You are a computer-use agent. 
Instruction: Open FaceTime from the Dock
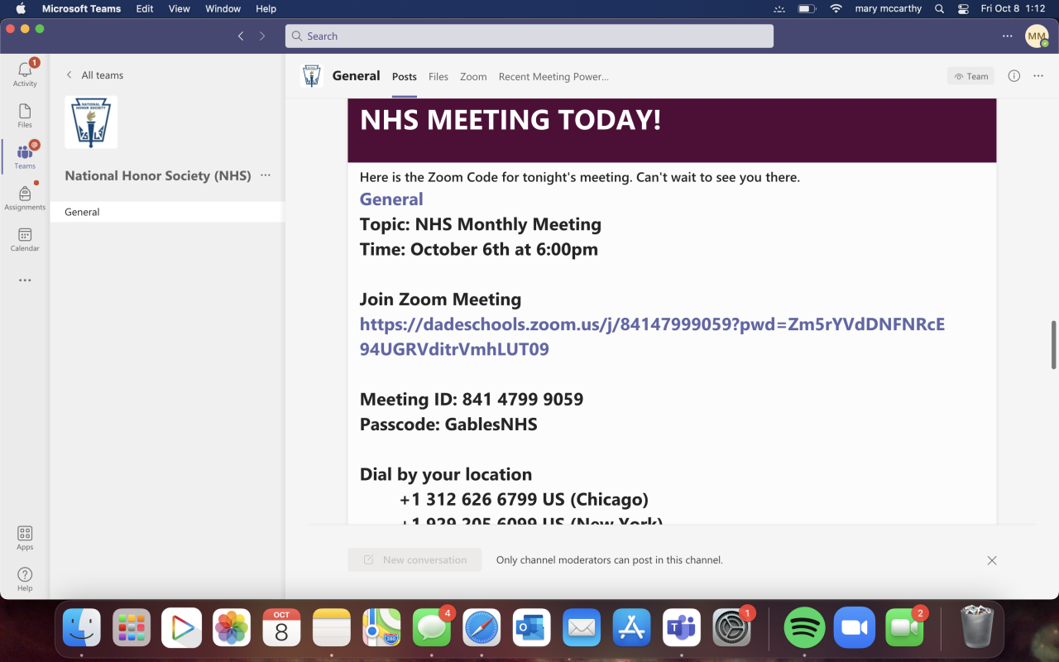904,628
